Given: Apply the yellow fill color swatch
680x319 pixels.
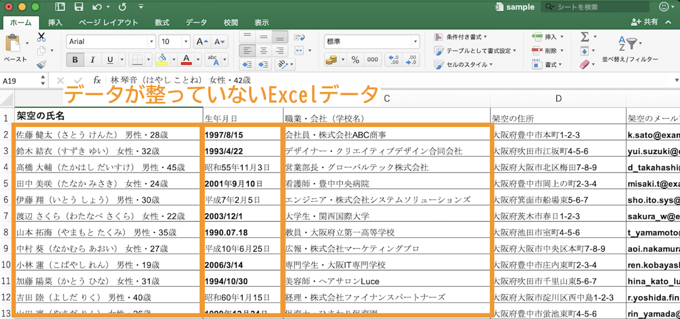Looking at the screenshot, I should pos(162,59).
